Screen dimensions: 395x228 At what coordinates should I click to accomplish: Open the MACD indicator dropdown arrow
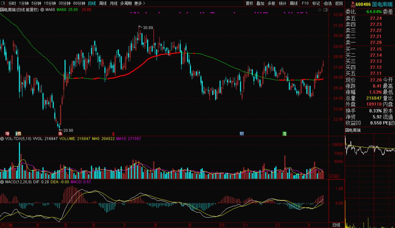point(3,181)
